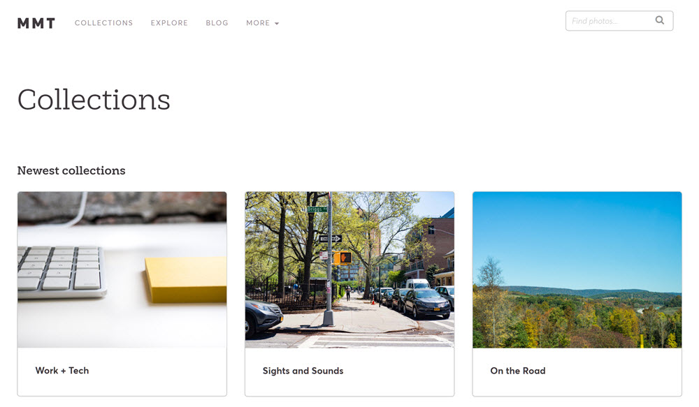Open the Blog page
Screen dimensions: 699x407
pos(217,23)
